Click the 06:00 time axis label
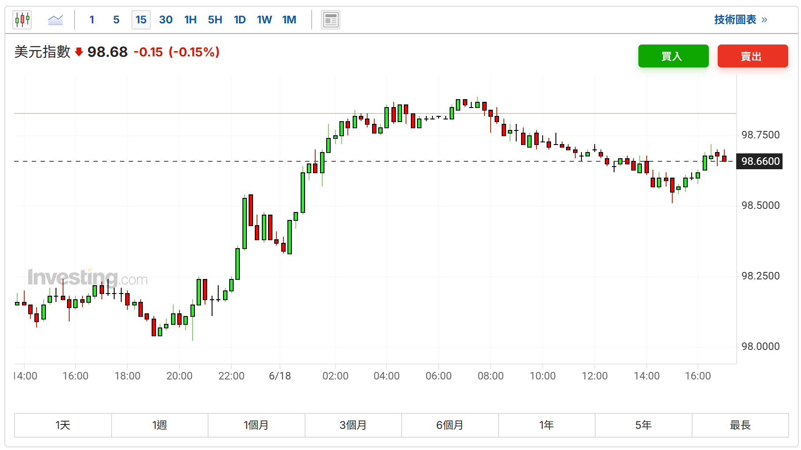The width and height of the screenshot is (801, 450). [x=439, y=376]
